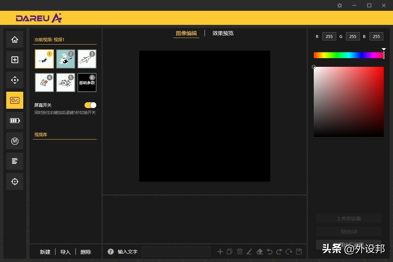Screen dimensions: 393x262
Task: Click the 新建 button
Action: tap(45, 252)
